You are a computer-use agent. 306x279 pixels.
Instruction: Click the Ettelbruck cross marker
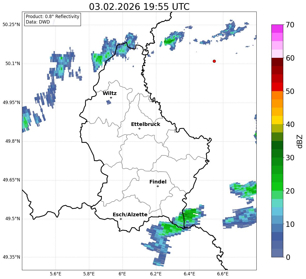pyautogui.click(x=139, y=129)
